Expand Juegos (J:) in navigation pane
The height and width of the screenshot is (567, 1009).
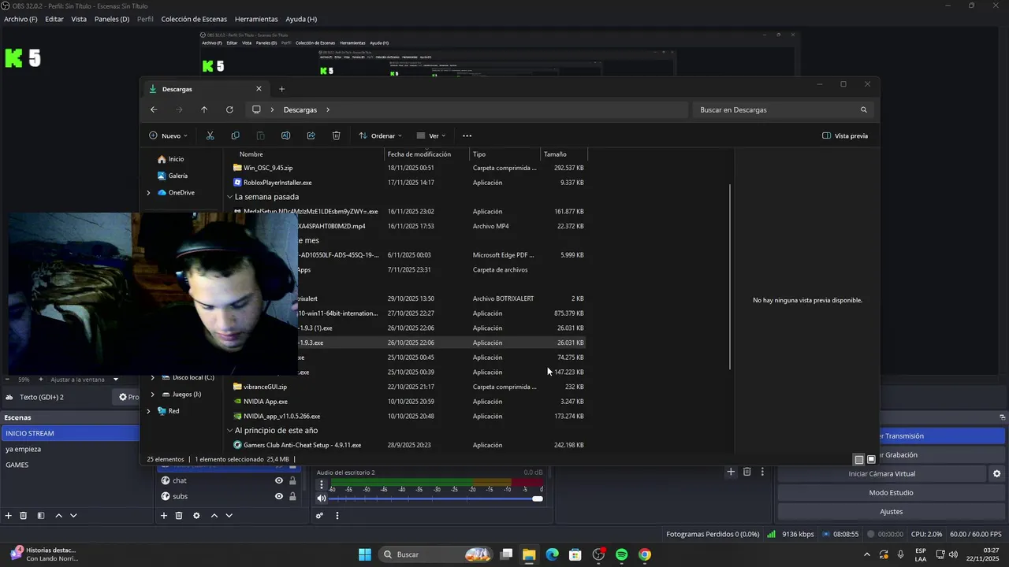tap(152, 394)
